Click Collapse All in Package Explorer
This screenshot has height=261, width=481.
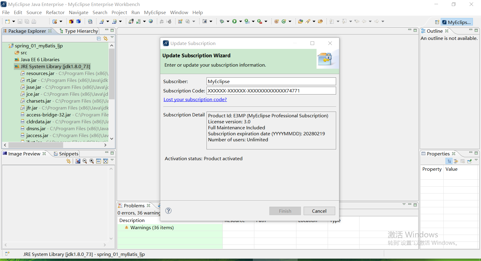(99, 38)
